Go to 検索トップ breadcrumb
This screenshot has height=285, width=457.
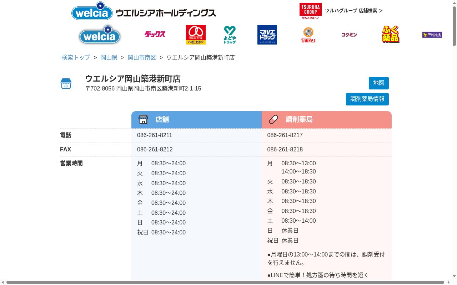click(x=76, y=57)
